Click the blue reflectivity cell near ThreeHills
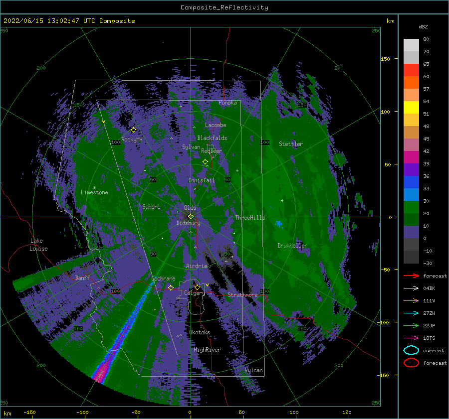Image resolution: width=449 pixels, height=419 pixels. click(278, 224)
